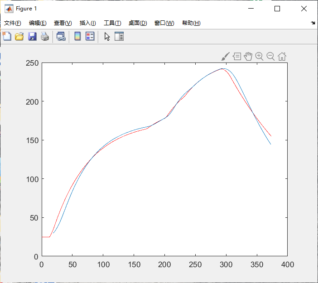Enable Data Tips tool above axes

(237, 56)
